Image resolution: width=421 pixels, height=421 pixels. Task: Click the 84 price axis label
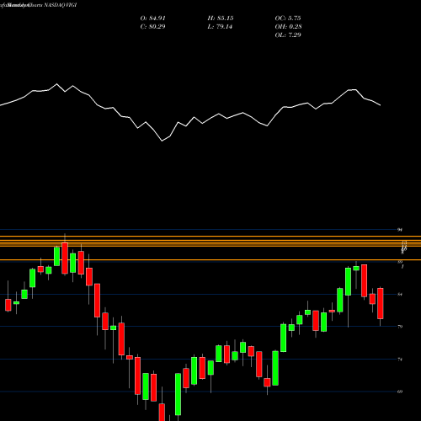tap(400, 295)
